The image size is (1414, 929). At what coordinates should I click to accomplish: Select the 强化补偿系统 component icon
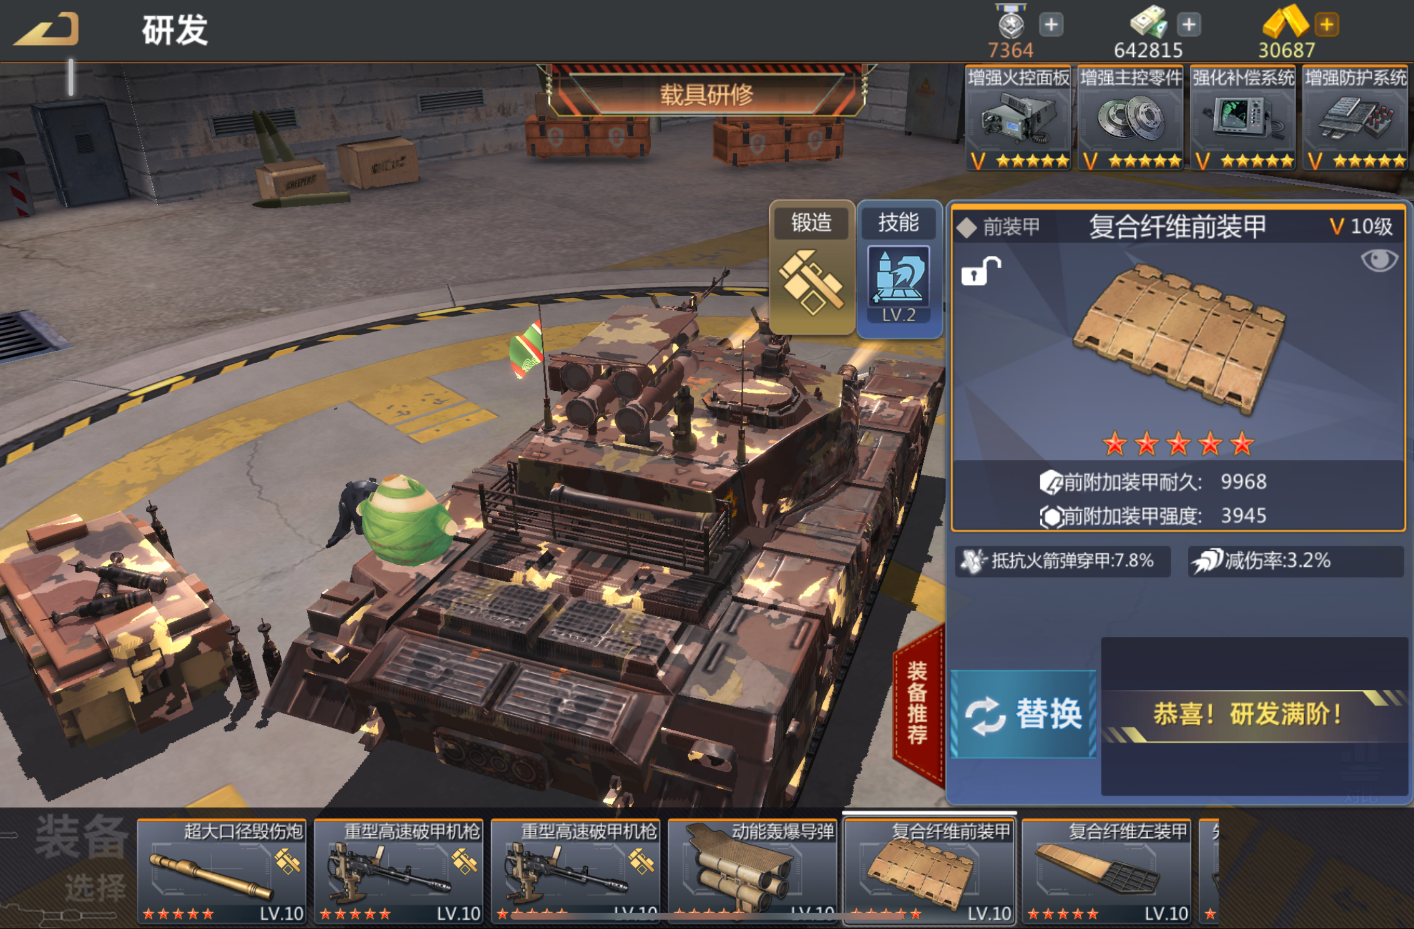1243,118
